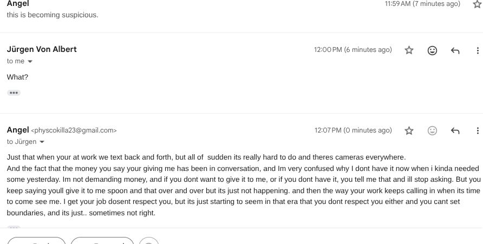Open three-dot menu on Angel's 12:07 PM message

(477, 130)
